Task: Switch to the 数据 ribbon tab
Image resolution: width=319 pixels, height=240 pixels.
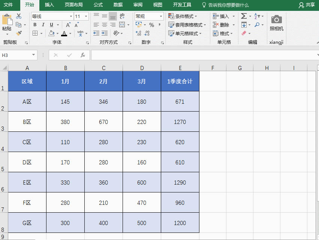Action: [x=117, y=5]
